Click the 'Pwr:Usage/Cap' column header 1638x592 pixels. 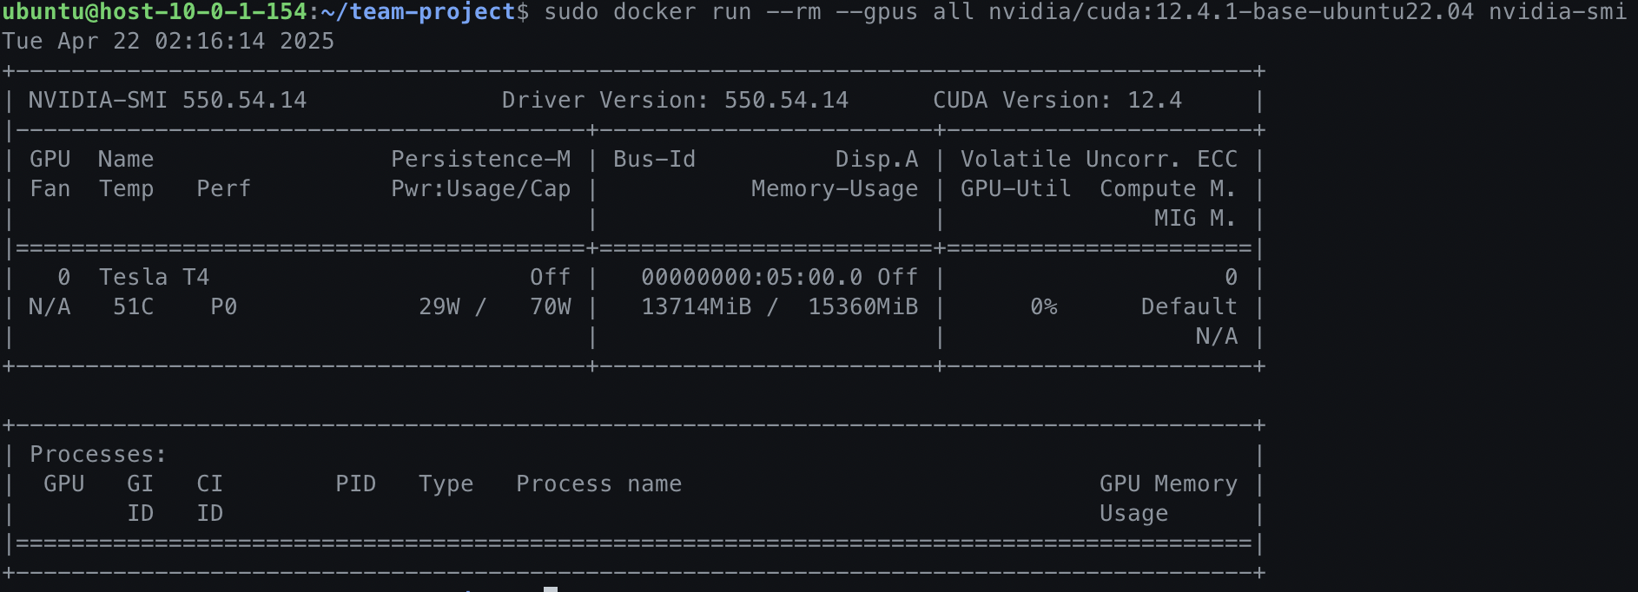click(x=481, y=189)
